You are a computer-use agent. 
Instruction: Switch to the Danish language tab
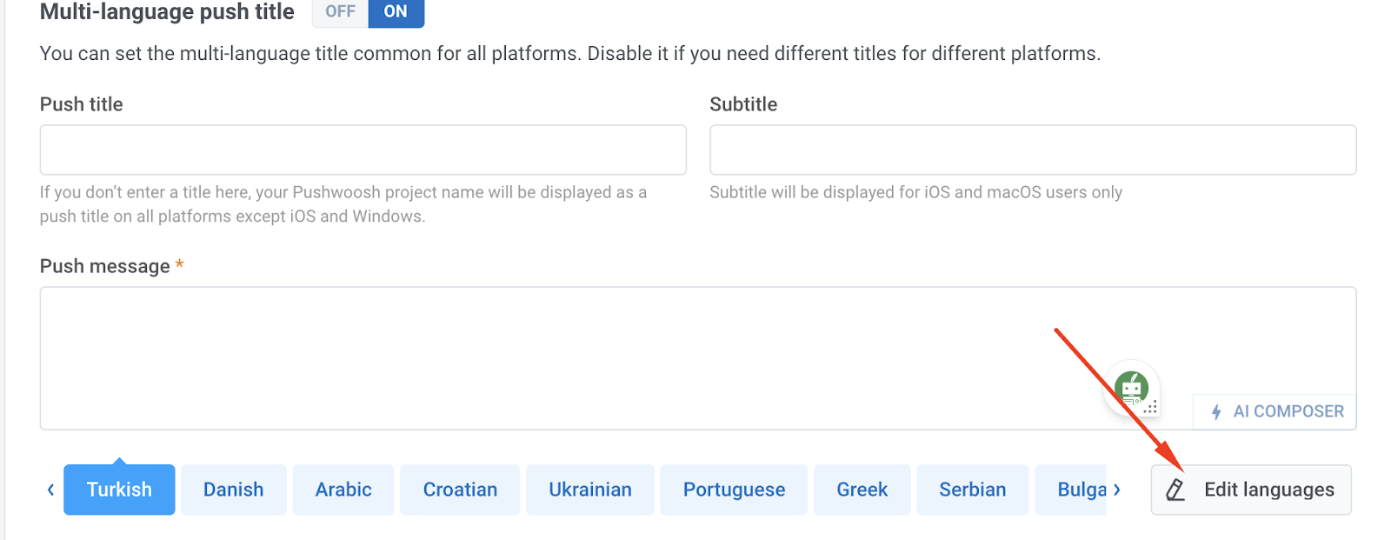point(233,490)
